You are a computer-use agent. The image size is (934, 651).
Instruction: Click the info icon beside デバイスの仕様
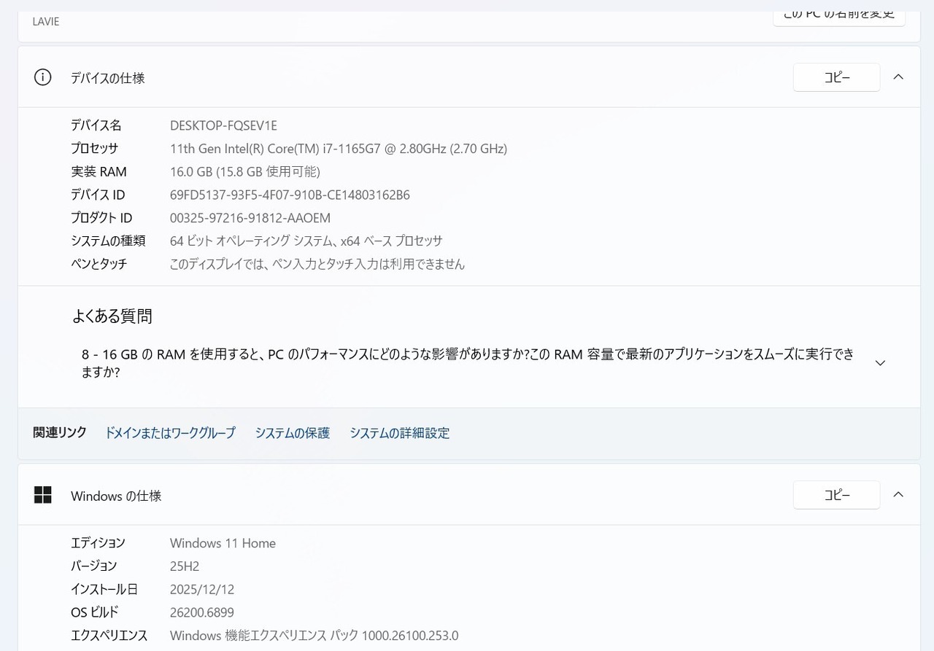pos(43,77)
